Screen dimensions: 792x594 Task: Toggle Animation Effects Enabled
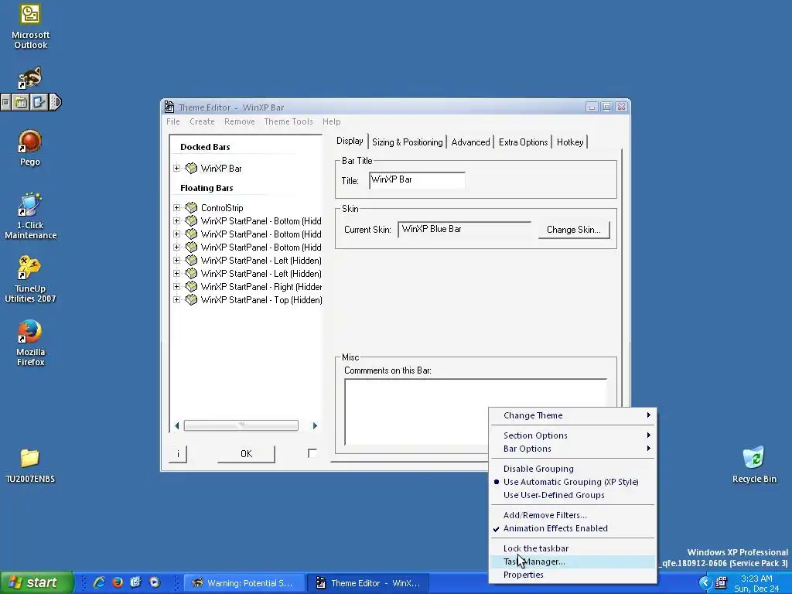point(555,528)
